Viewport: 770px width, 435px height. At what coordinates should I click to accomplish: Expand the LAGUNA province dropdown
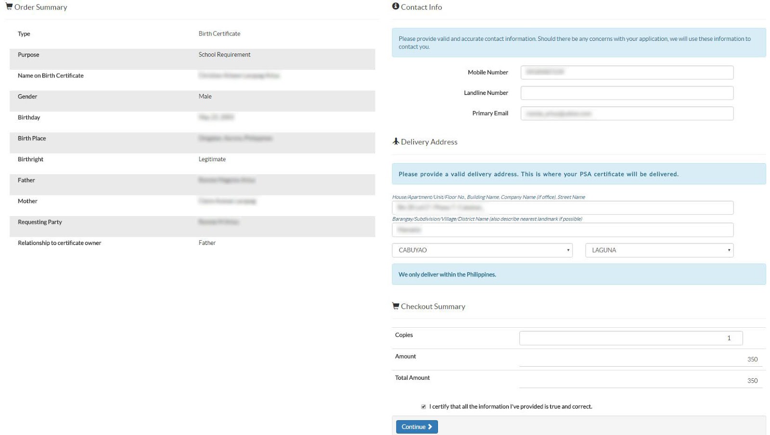pyautogui.click(x=659, y=250)
